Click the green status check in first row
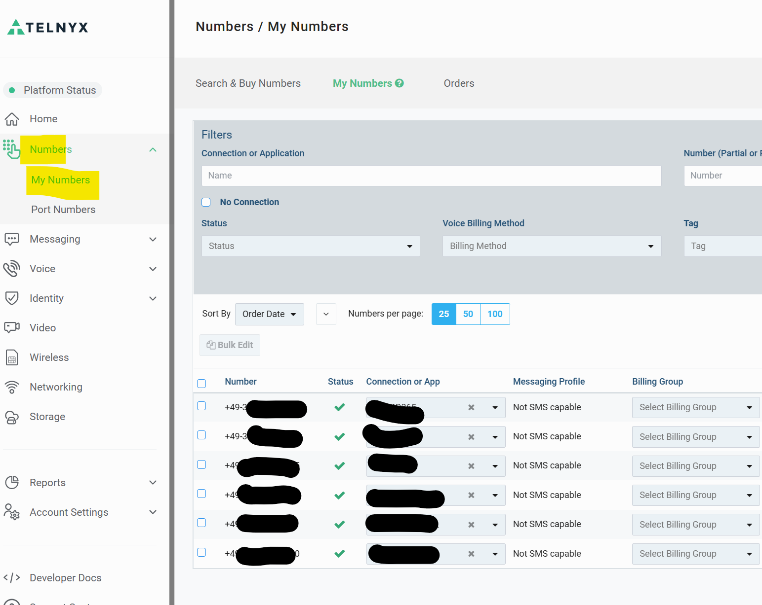This screenshot has width=762, height=605. (339, 407)
